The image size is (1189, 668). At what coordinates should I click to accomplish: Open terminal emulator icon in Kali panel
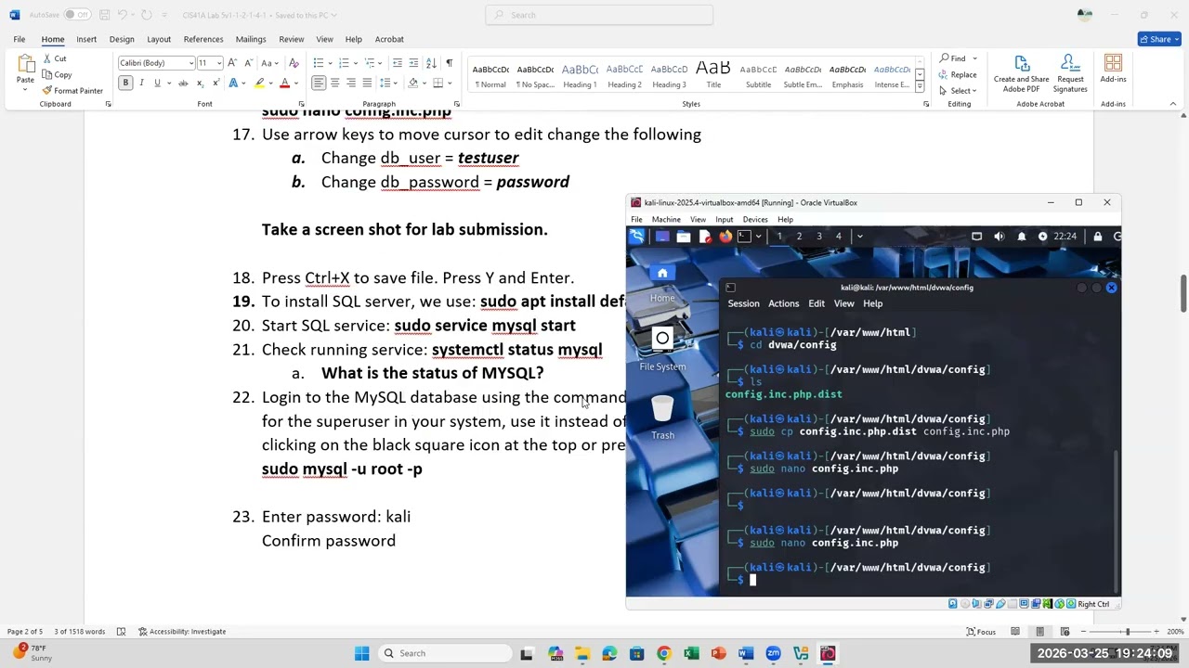click(x=744, y=237)
